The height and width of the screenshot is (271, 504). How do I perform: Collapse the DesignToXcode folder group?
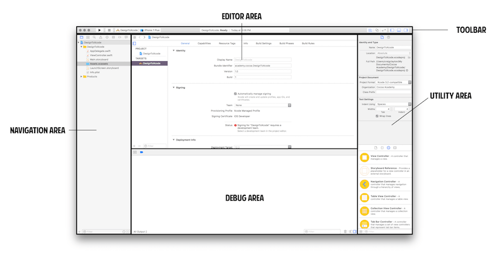point(81,47)
